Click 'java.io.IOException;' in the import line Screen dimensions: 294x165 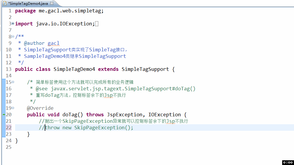point(65,24)
